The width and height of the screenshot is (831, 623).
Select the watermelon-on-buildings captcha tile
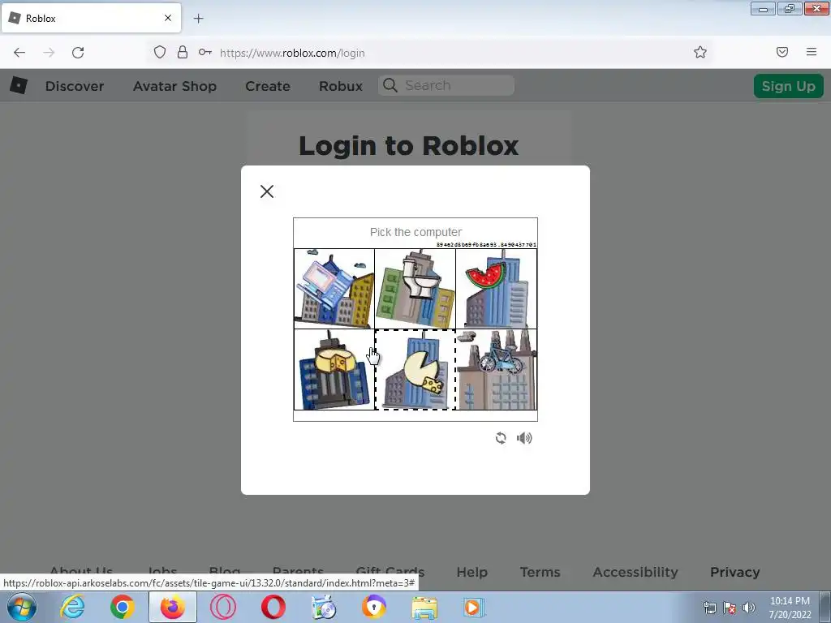496,289
